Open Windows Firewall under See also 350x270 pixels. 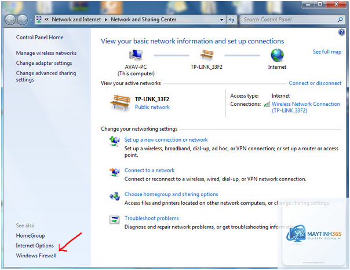(x=36, y=256)
